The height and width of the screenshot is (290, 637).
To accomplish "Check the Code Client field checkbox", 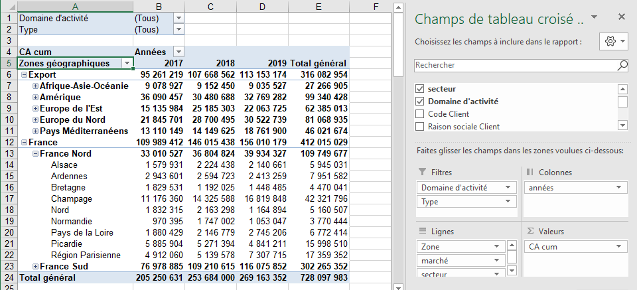I will click(419, 114).
